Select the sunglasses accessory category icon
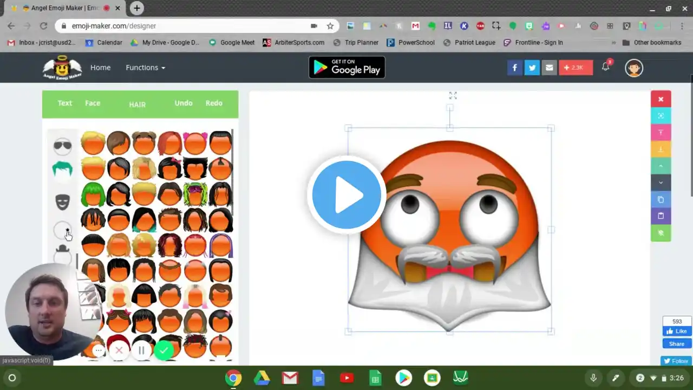This screenshot has width=693, height=390. coord(62,145)
